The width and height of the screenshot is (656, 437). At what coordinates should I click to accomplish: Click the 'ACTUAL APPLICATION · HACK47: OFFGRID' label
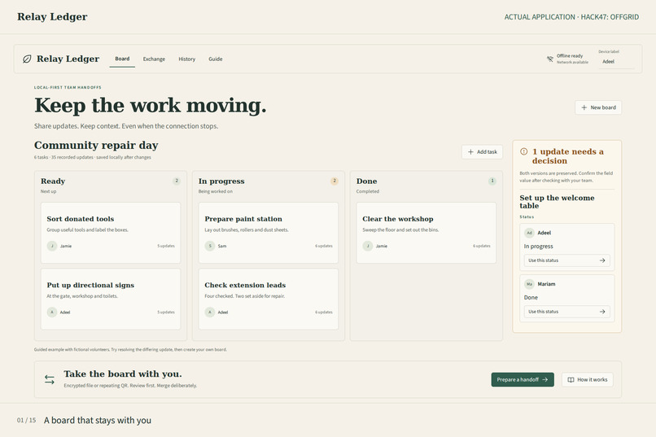(x=571, y=17)
